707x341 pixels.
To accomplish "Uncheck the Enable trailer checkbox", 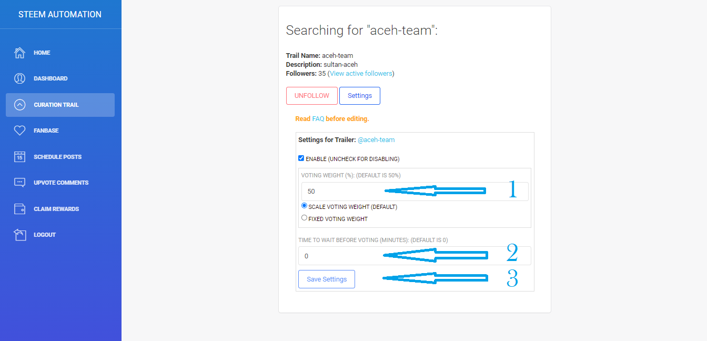I will pyautogui.click(x=301, y=158).
